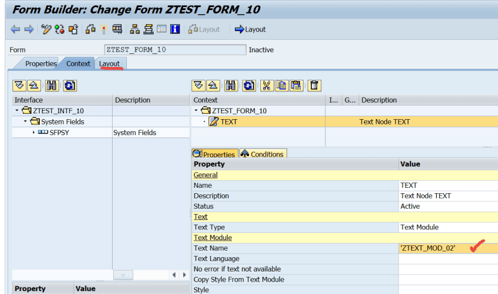Open the form Properties tab
Viewport: 498px width, 294px height.
(41, 64)
